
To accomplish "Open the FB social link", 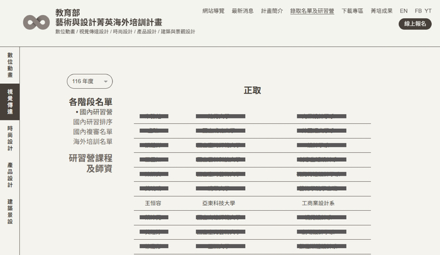I will pos(418,11).
